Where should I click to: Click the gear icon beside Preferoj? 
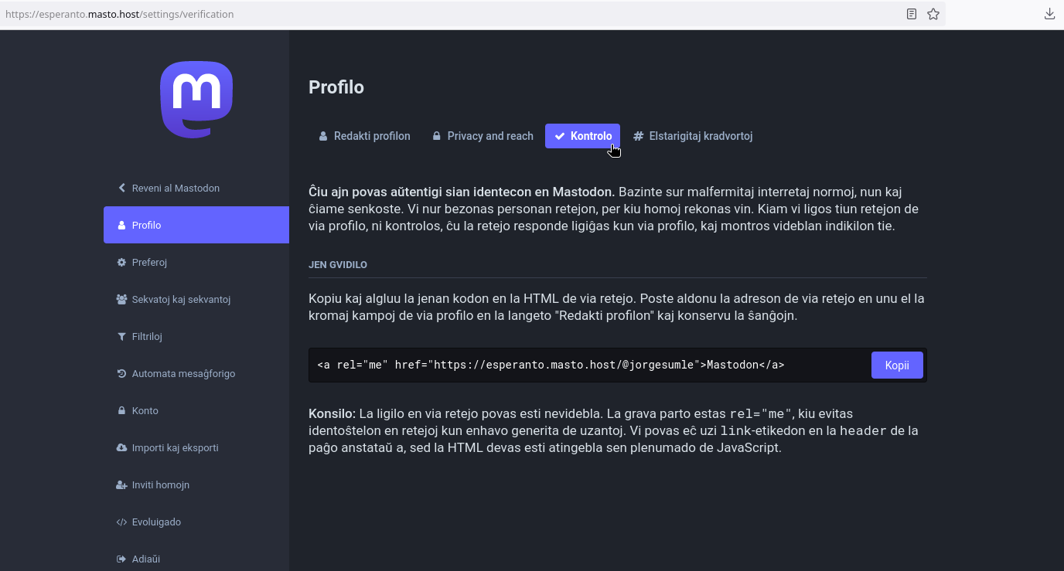click(x=121, y=263)
